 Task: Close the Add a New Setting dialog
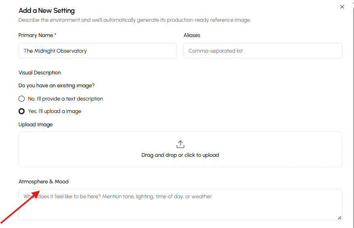(x=342, y=7)
